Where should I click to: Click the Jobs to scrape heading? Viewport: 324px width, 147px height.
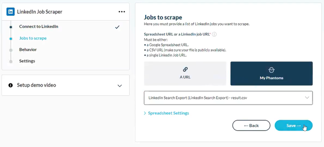(163, 17)
